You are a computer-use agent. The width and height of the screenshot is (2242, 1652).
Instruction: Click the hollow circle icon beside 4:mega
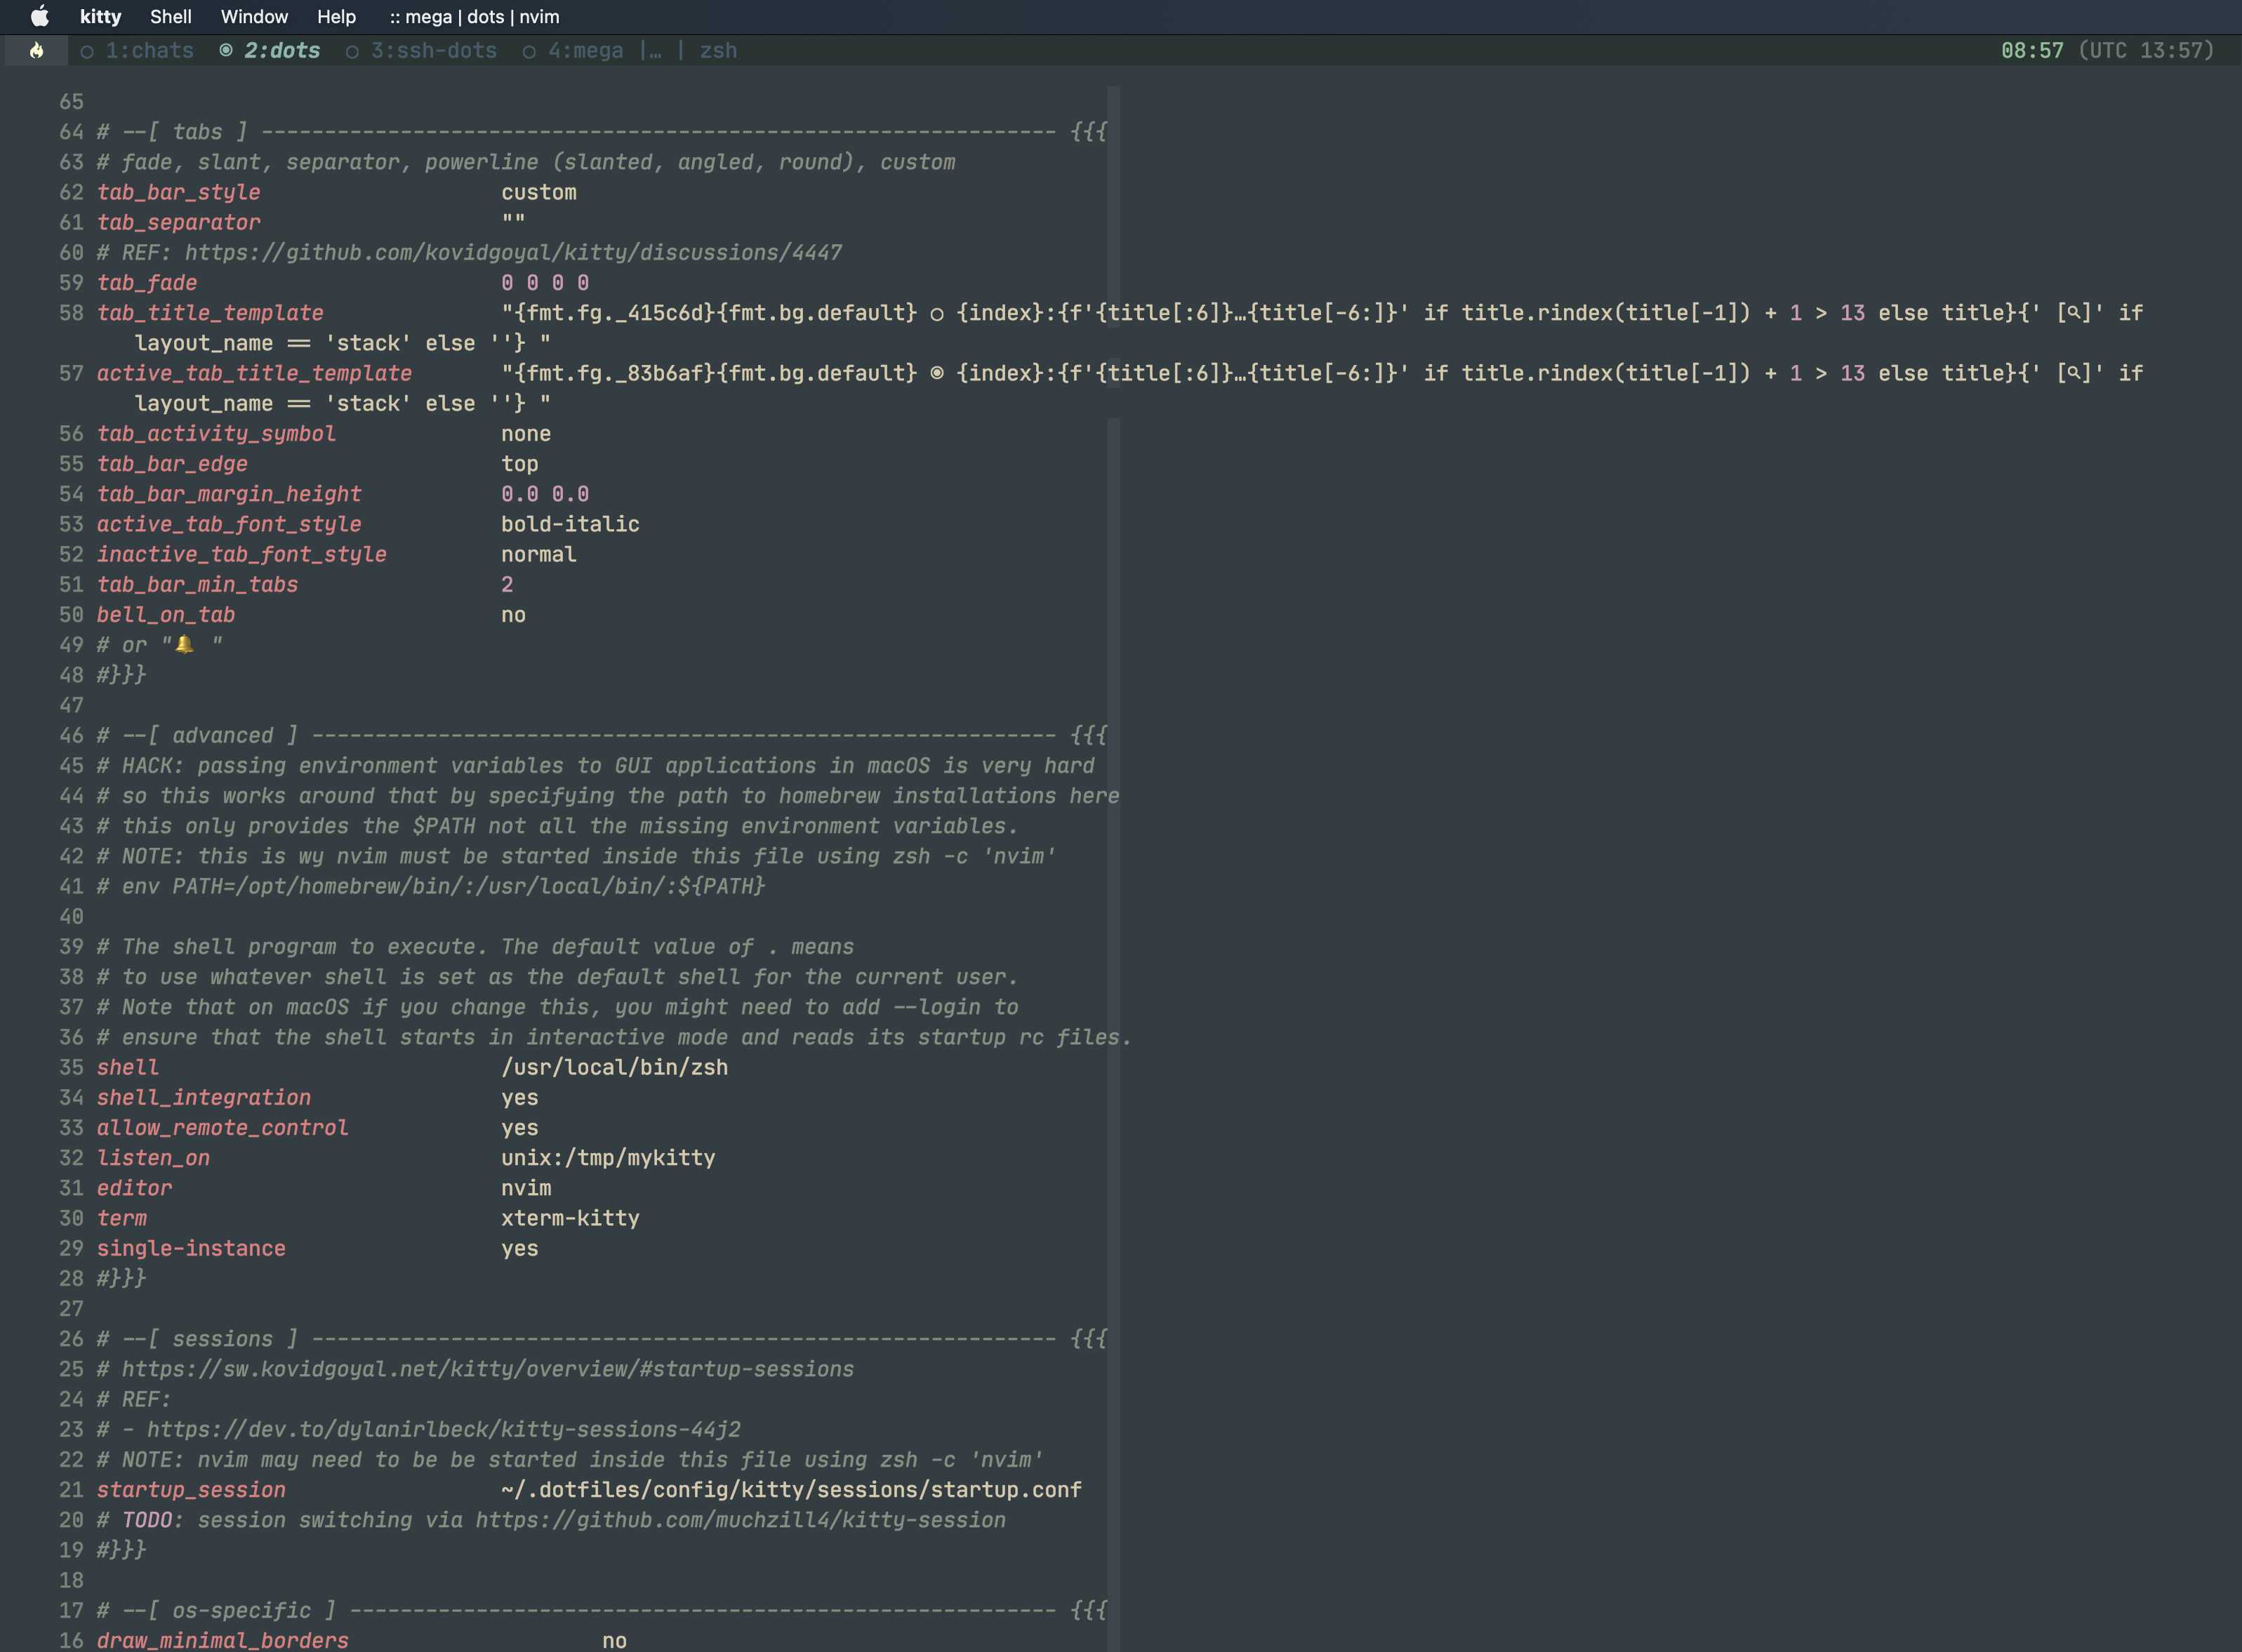coord(529,51)
